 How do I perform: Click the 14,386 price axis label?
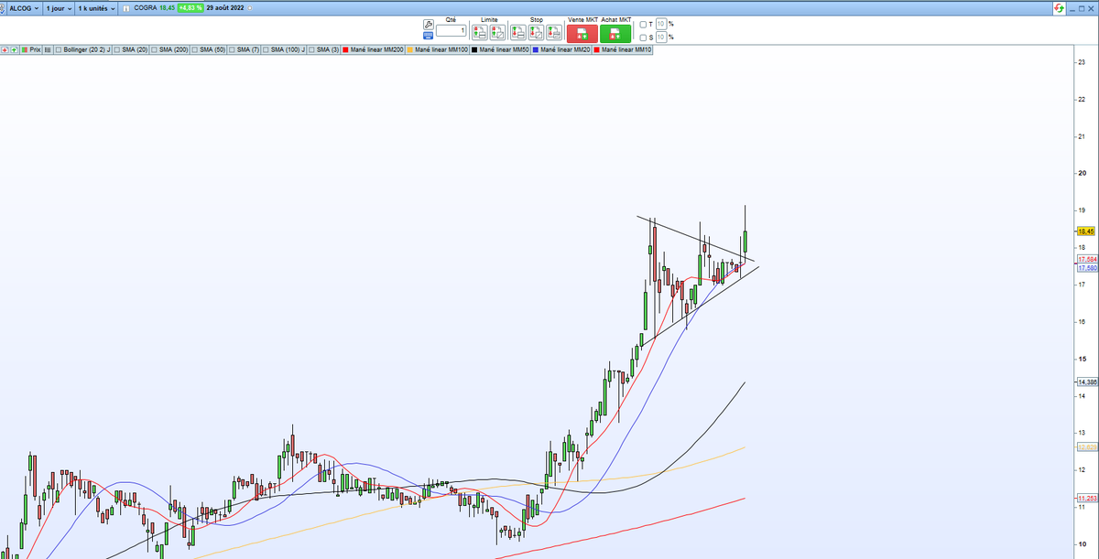[1086, 382]
